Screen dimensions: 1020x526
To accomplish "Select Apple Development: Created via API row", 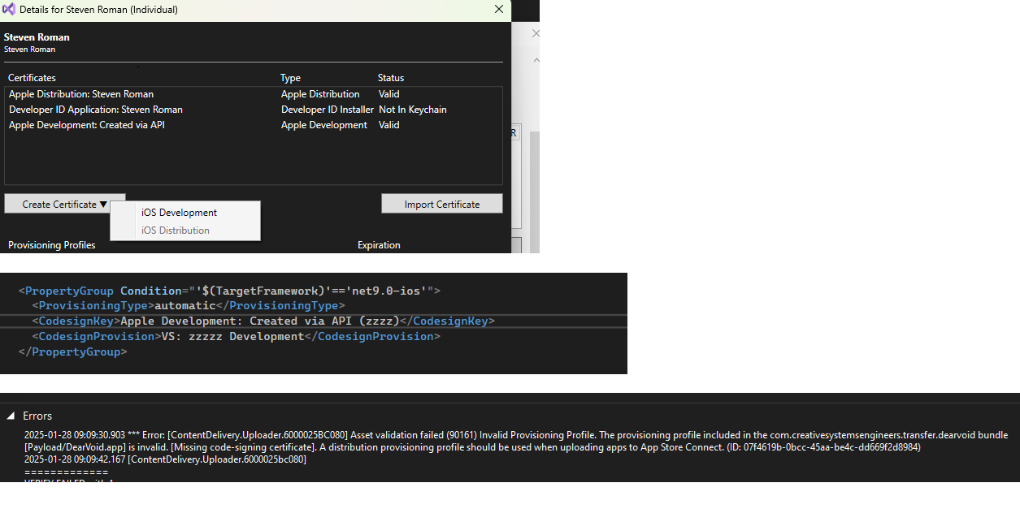I will click(254, 125).
